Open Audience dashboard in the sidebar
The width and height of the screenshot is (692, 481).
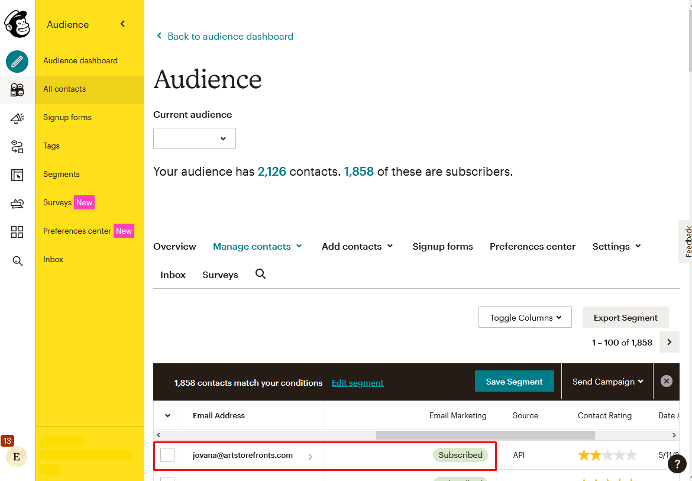click(x=89, y=60)
